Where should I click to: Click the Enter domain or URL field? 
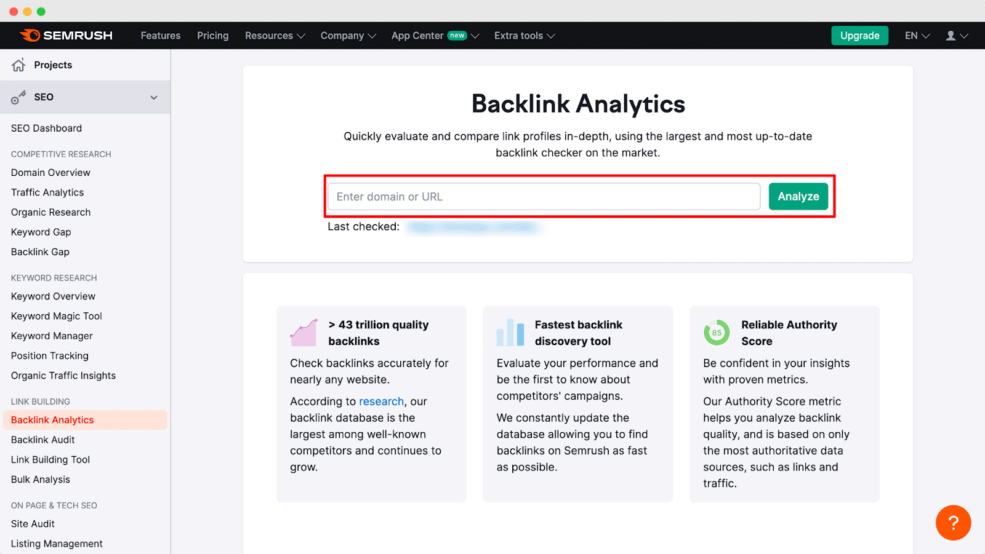544,196
